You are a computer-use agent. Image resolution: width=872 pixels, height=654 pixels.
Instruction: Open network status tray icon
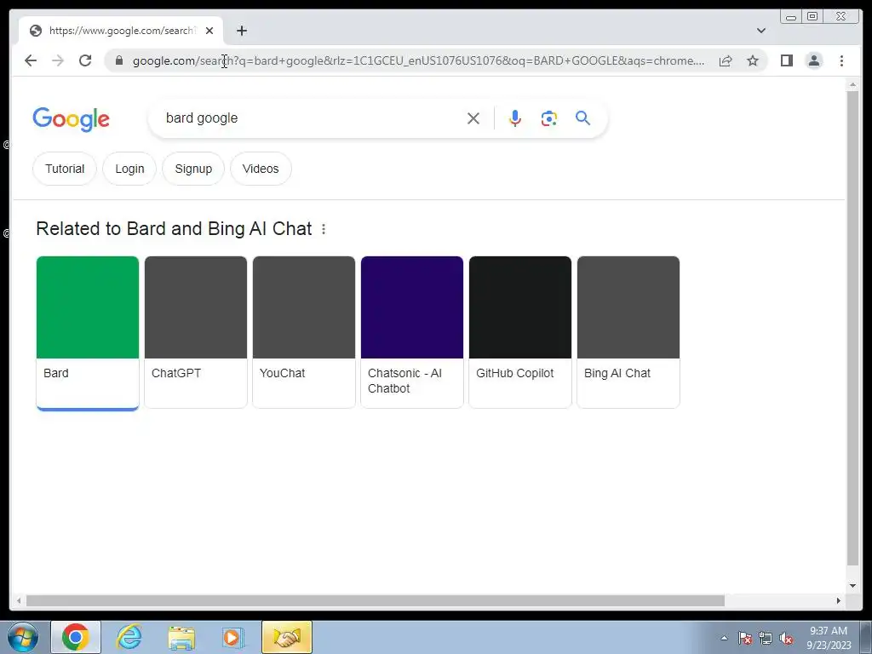(766, 638)
